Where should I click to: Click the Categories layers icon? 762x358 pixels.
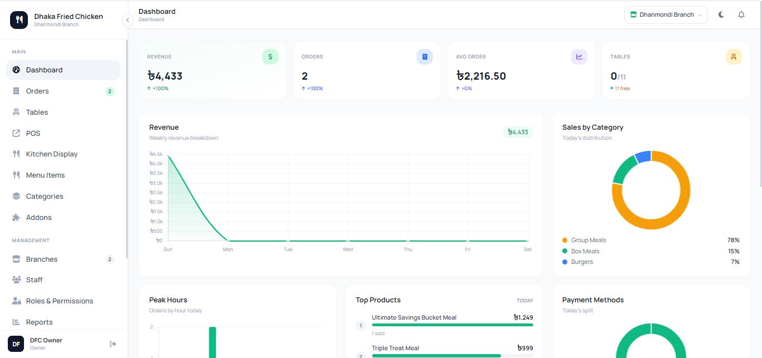point(16,197)
